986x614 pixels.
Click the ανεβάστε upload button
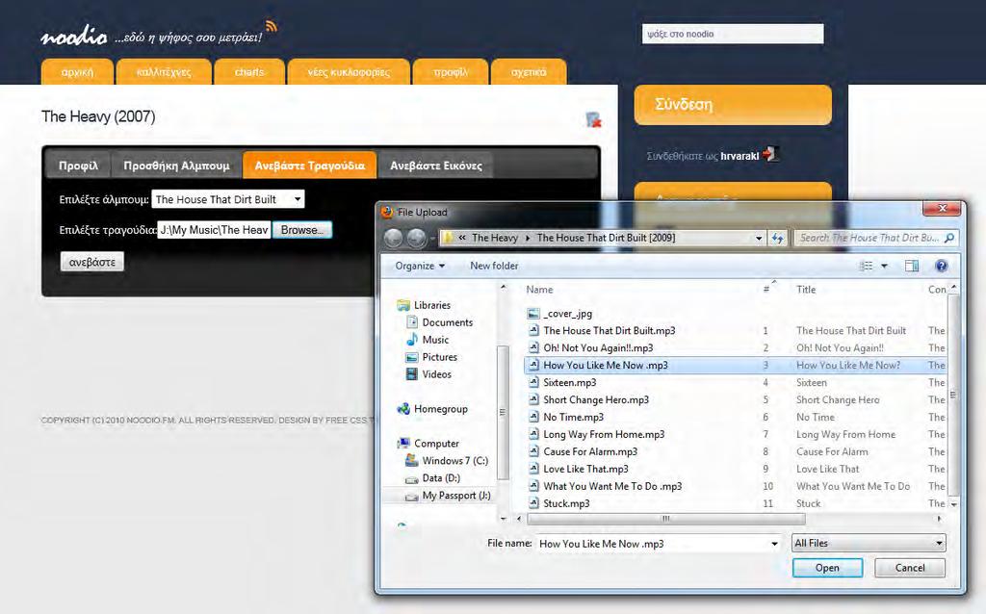[x=91, y=262]
